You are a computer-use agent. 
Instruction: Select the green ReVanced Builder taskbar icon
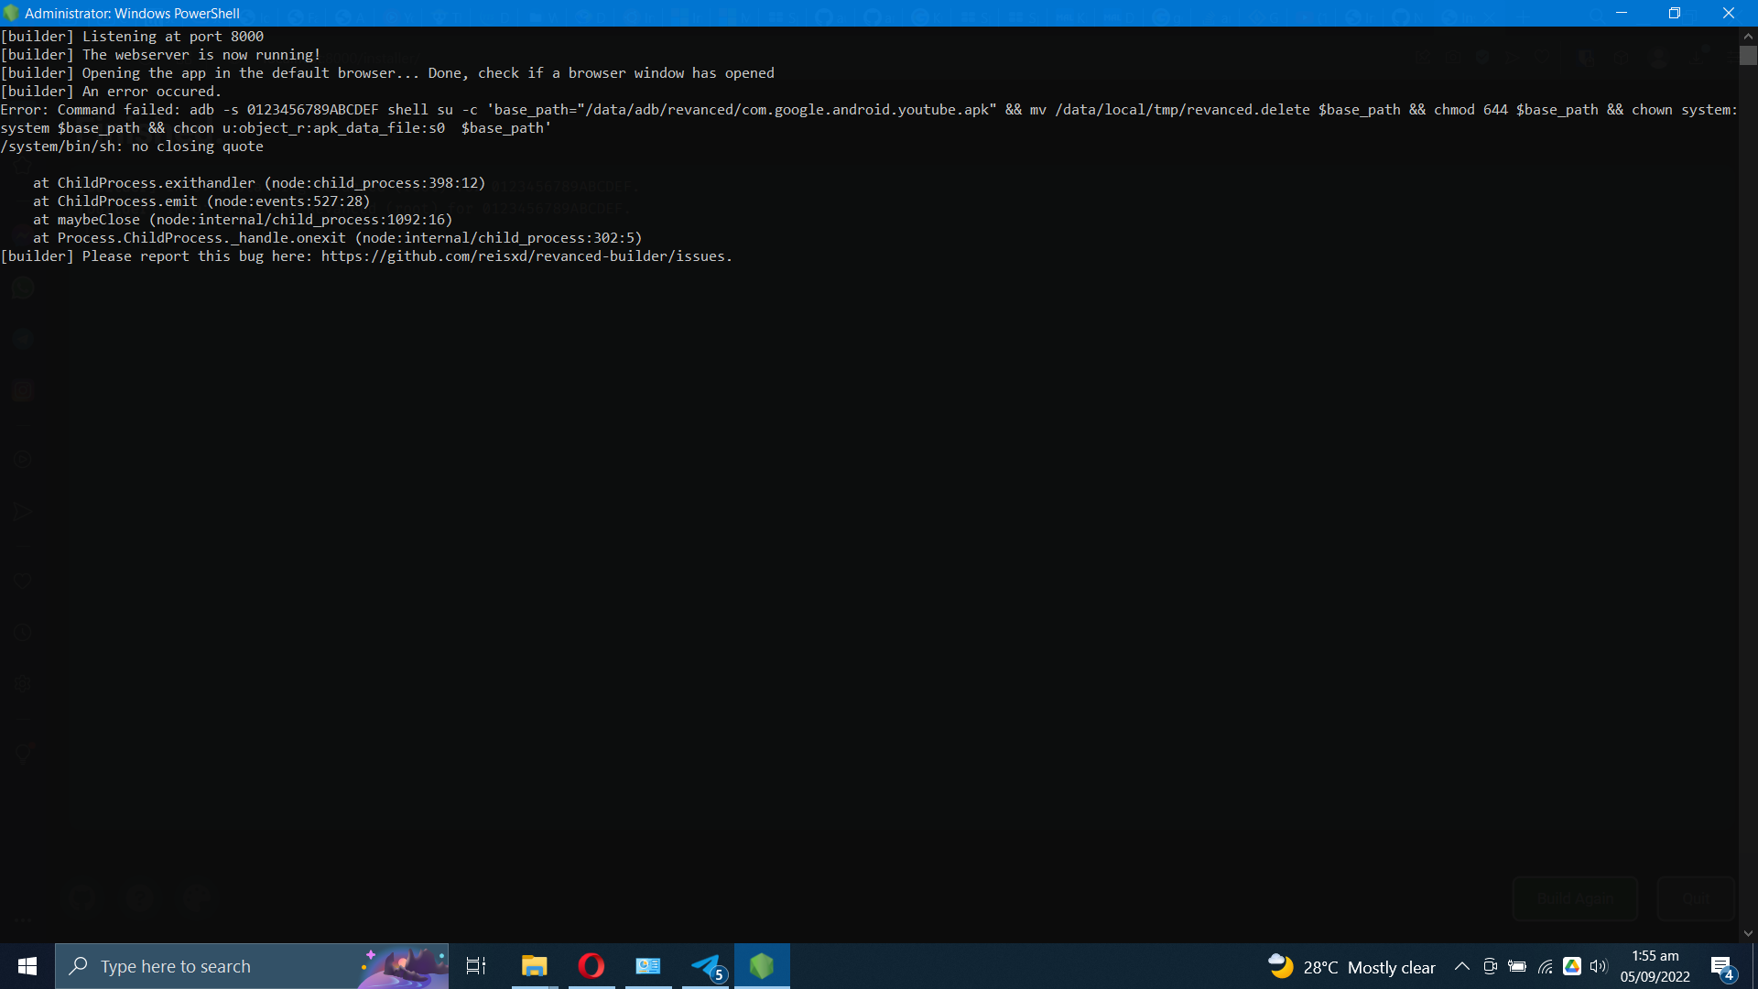point(764,966)
